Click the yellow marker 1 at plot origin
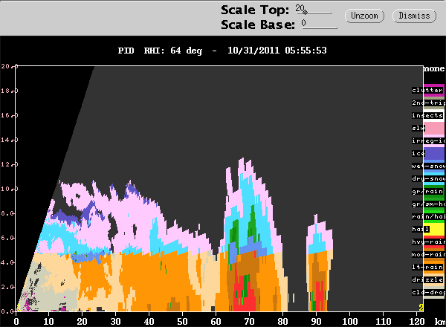 [19, 308]
